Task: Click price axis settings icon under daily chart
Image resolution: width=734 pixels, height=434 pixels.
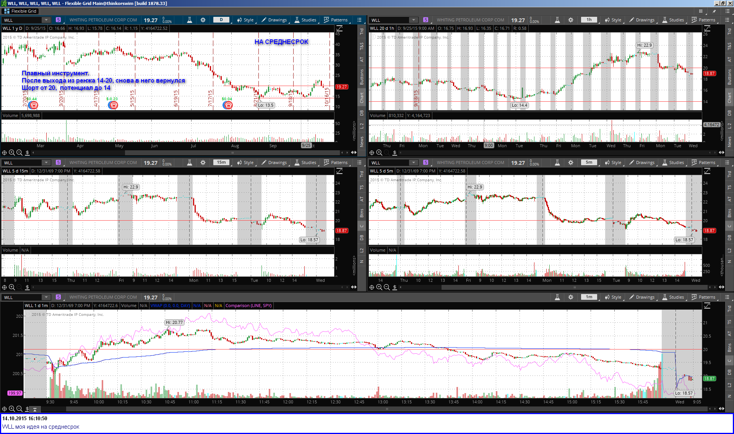Action: [28, 153]
